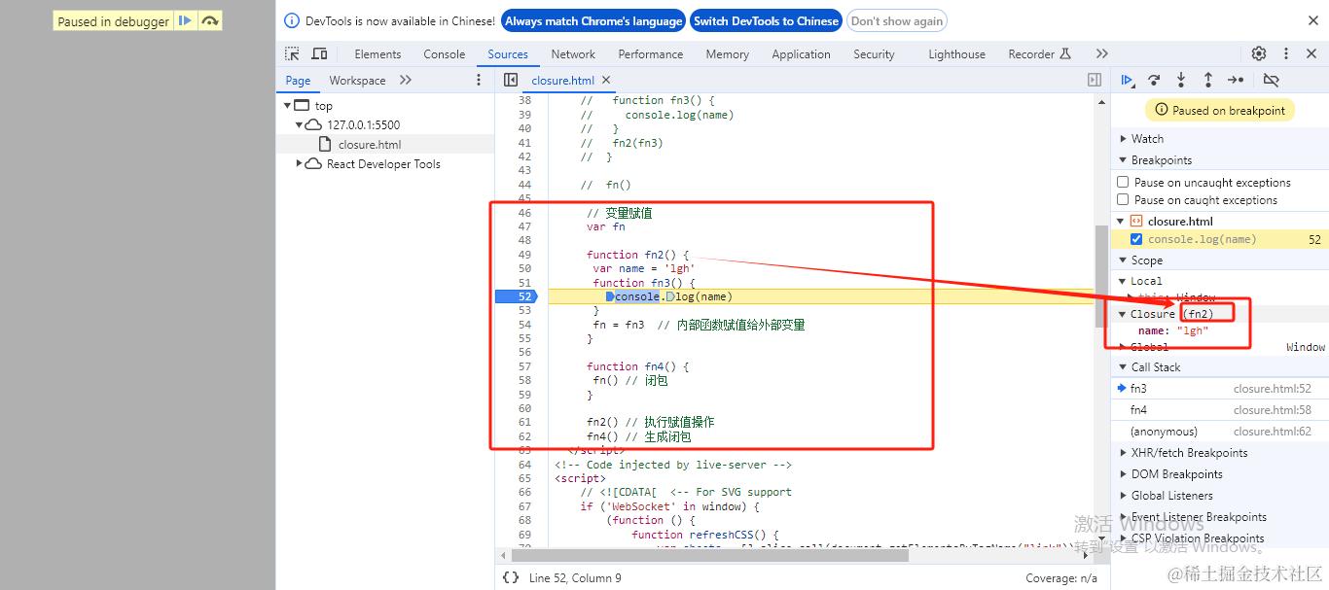Click Switch DevTools to Chinese

(766, 20)
